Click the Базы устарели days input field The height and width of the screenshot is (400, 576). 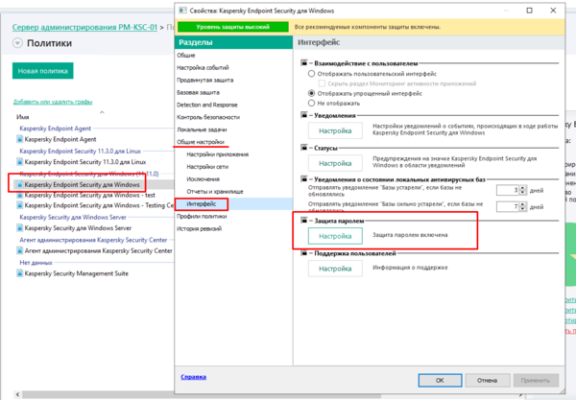tap(507, 190)
